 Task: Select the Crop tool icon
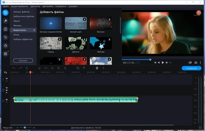tap(52, 68)
